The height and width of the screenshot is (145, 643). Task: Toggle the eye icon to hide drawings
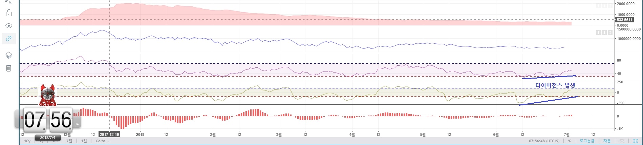(x=9, y=26)
